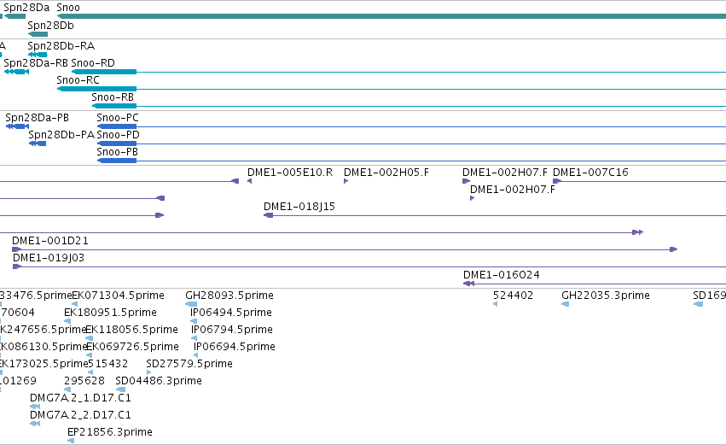The height and width of the screenshot is (445, 726).
Task: Select the DME1-018J15 clone
Action: coord(495,215)
